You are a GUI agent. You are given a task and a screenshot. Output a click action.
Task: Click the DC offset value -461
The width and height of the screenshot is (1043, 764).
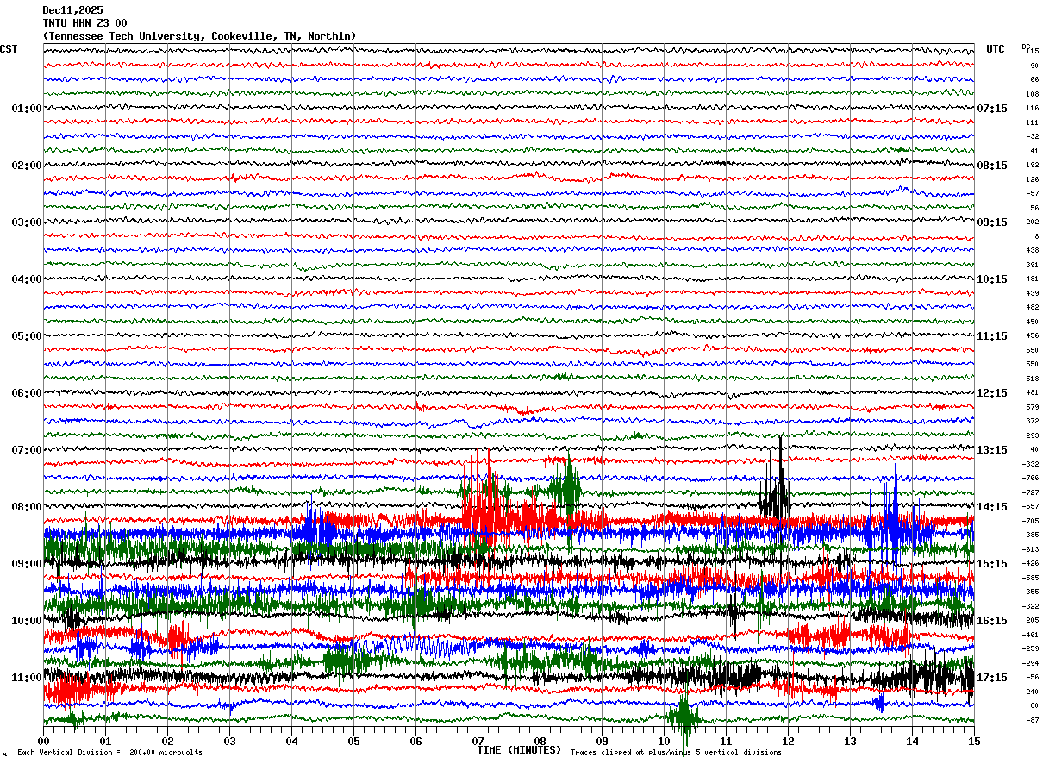(x=1031, y=635)
